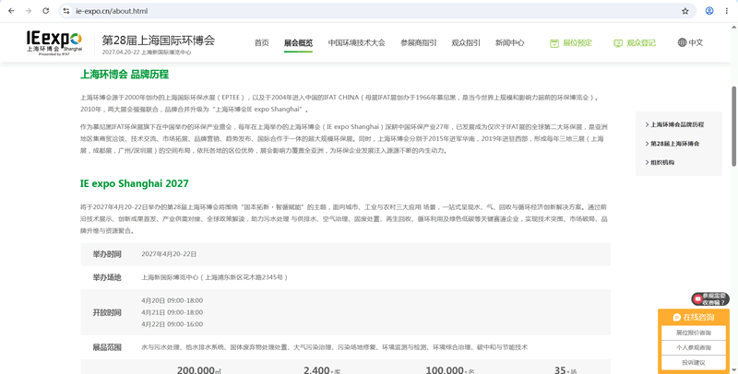Click the 35+ events statistic

tap(565, 369)
